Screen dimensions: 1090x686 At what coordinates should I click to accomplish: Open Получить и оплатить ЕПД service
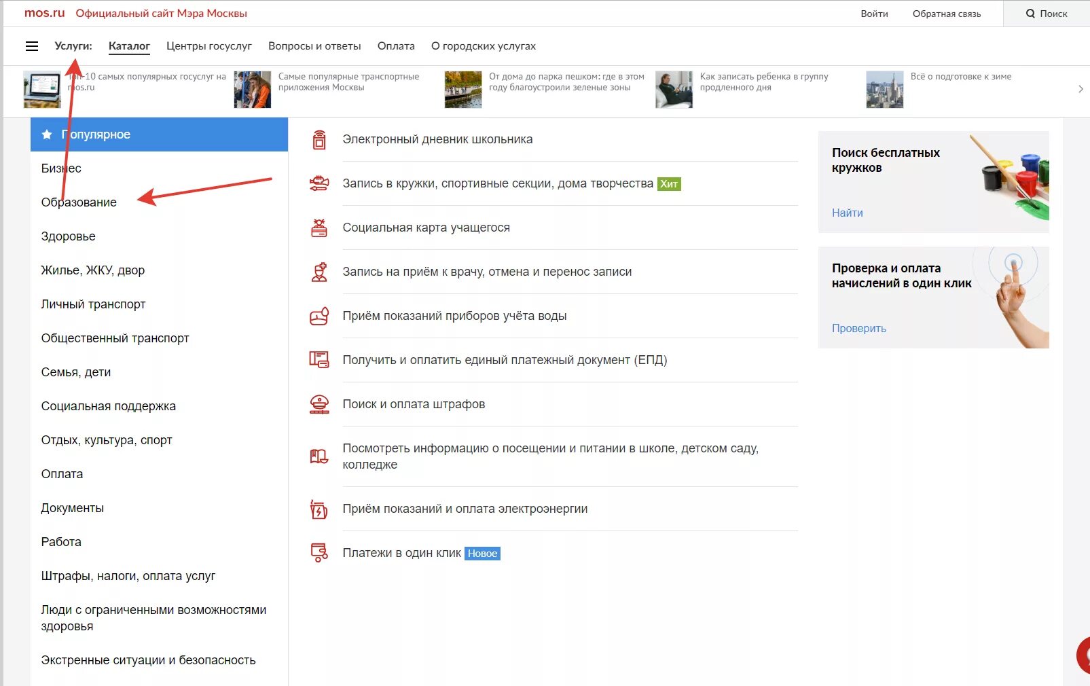tap(505, 360)
